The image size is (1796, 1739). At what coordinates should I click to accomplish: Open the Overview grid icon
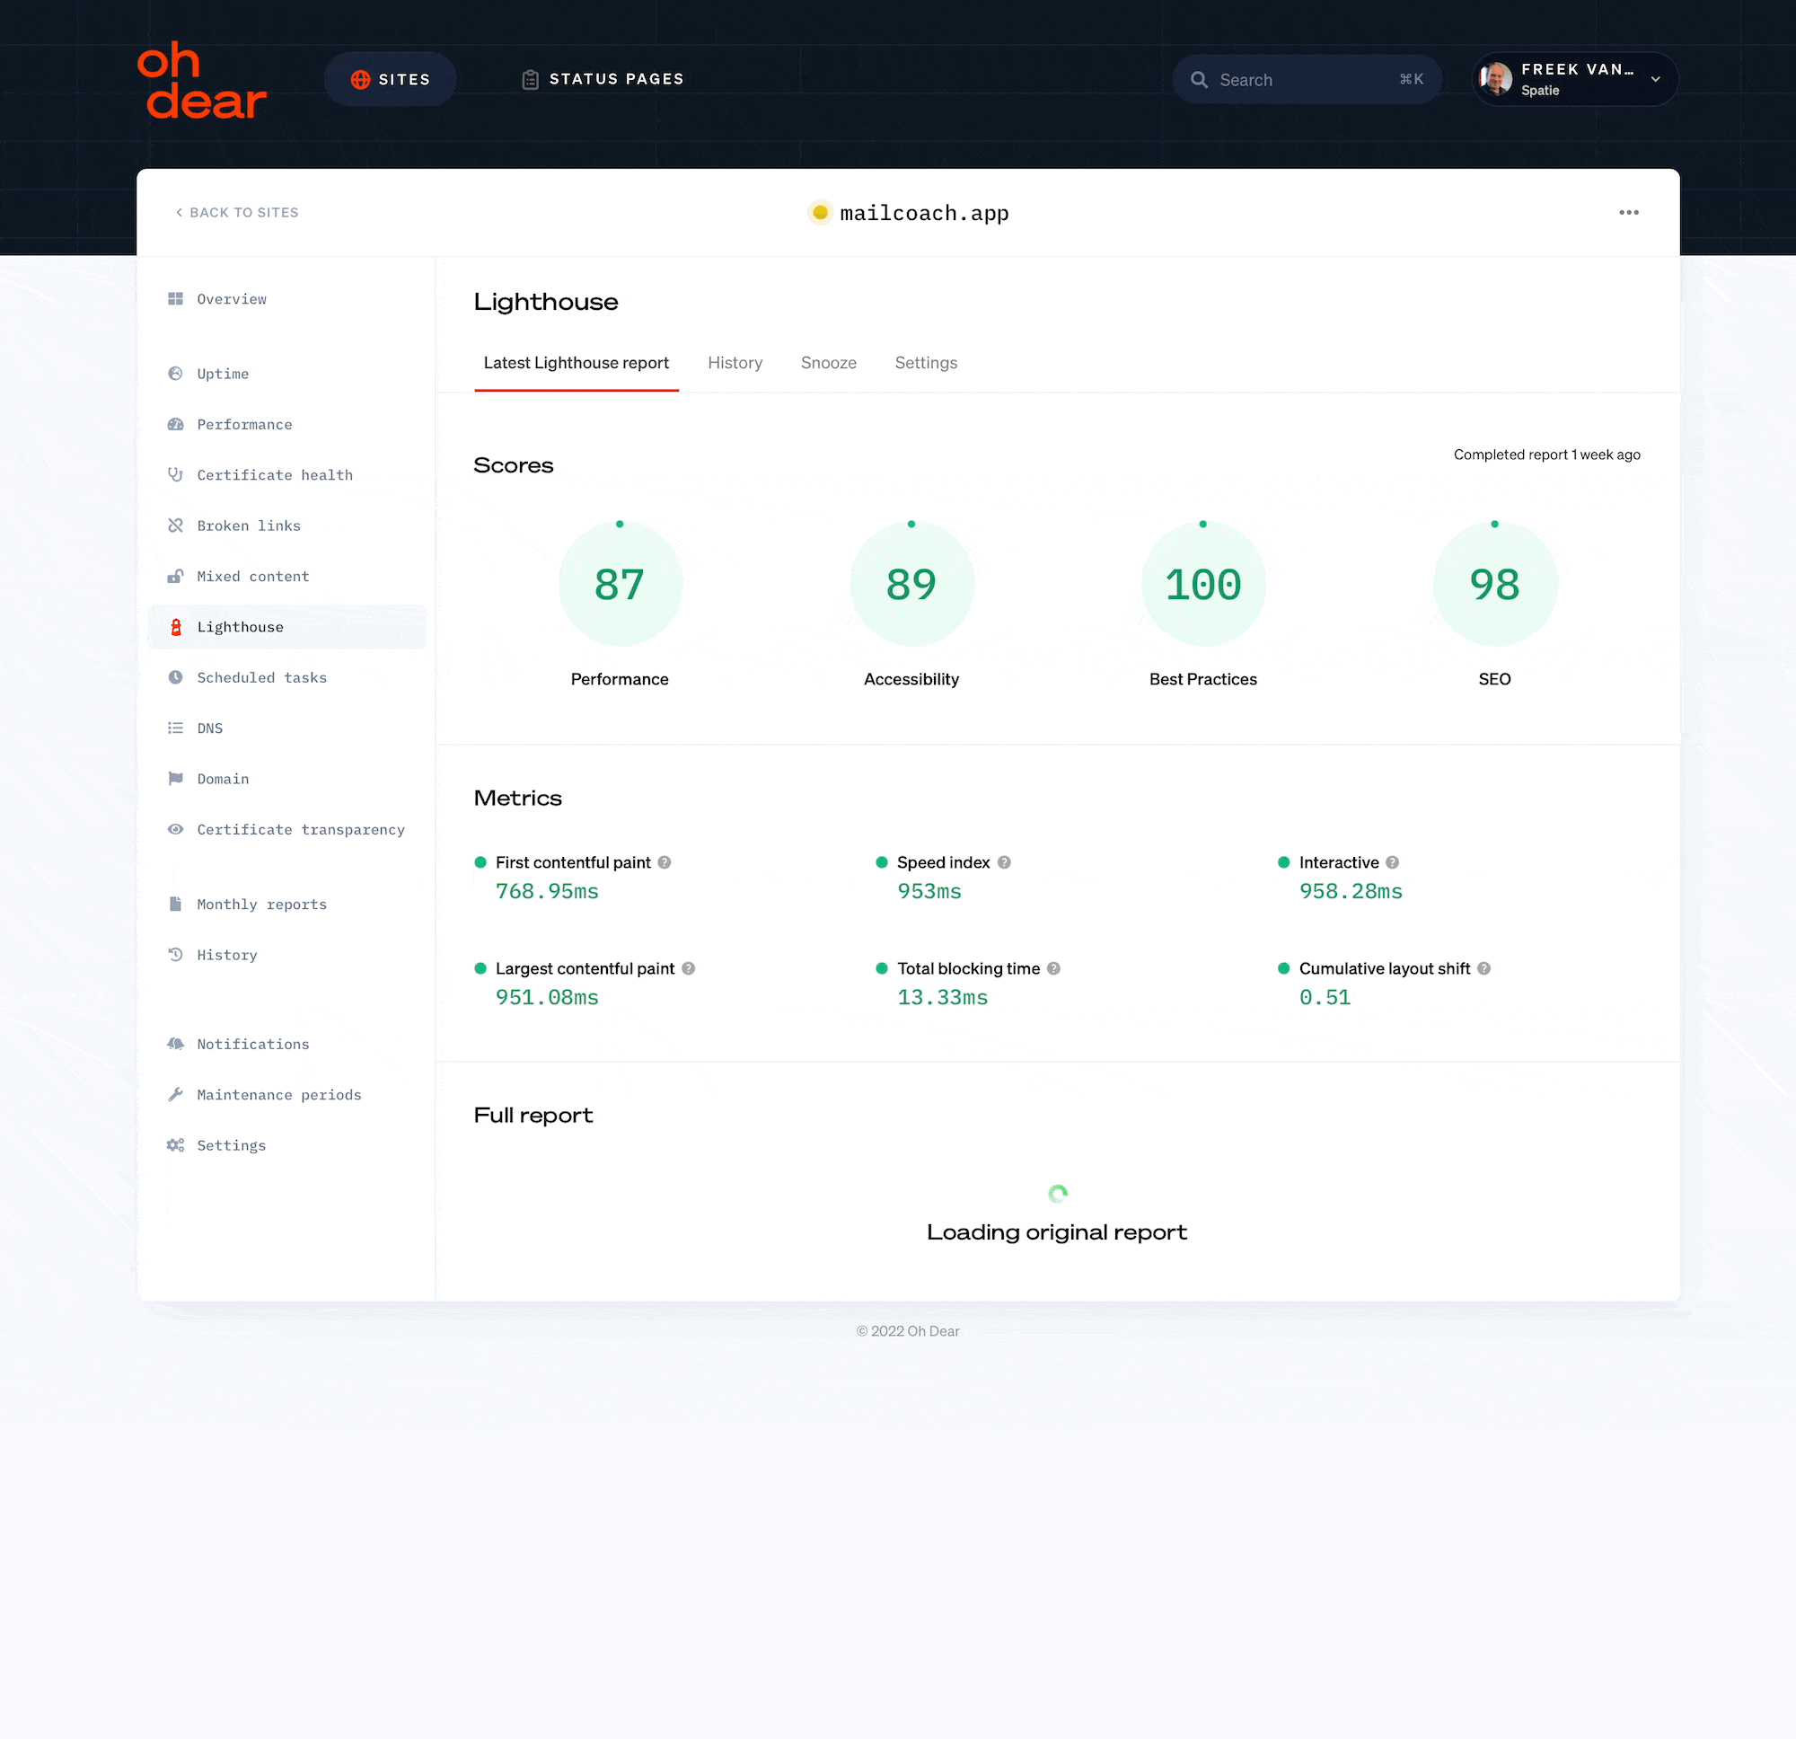175,299
